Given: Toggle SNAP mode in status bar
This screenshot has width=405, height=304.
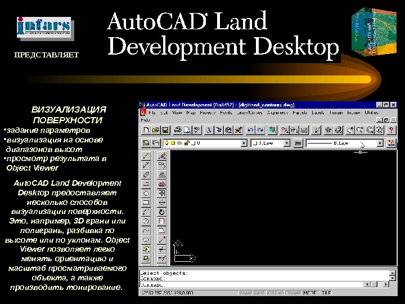Looking at the screenshot, I should (246, 293).
